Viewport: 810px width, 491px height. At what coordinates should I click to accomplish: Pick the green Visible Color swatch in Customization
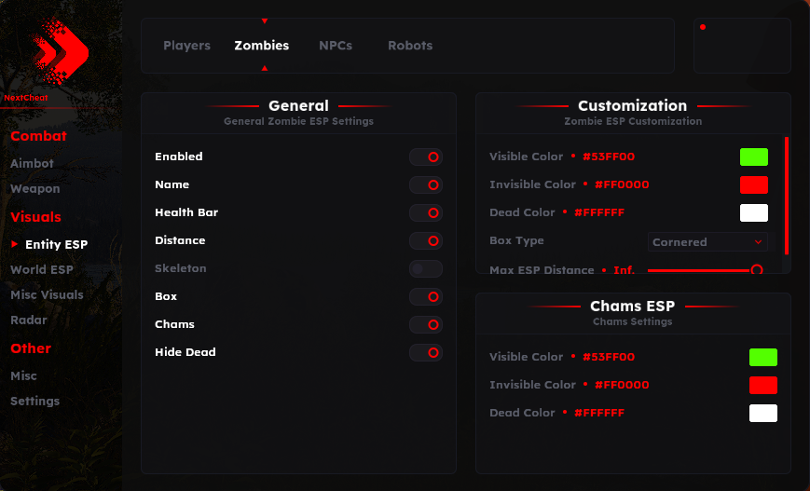[754, 157]
